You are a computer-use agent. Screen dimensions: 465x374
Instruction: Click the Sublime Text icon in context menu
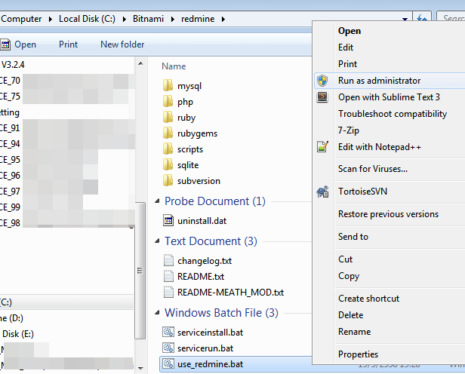coord(322,97)
